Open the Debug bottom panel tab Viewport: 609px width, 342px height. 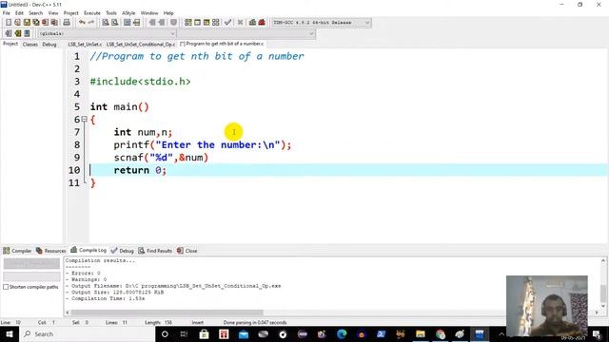(x=123, y=251)
